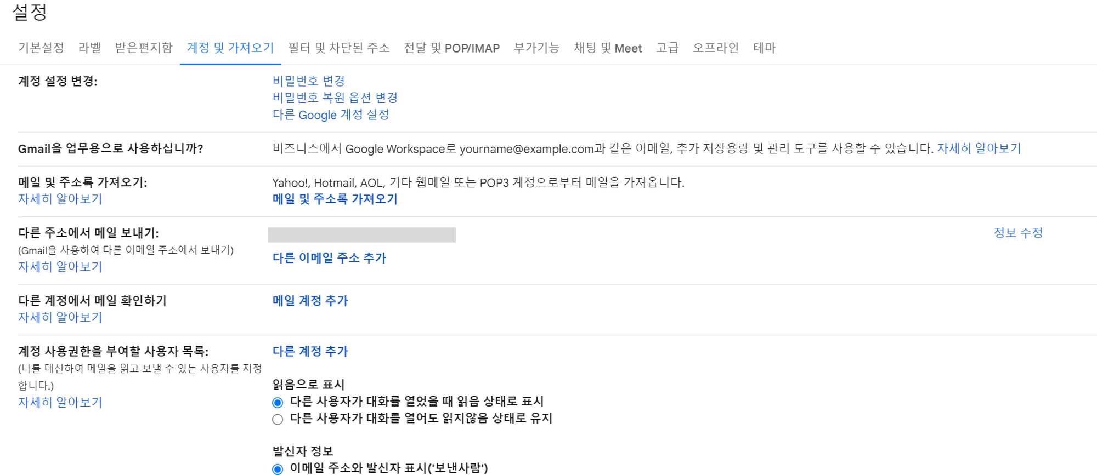Image resolution: width=1097 pixels, height=475 pixels.
Task: Open the 기본설정 tab
Action: click(41, 48)
